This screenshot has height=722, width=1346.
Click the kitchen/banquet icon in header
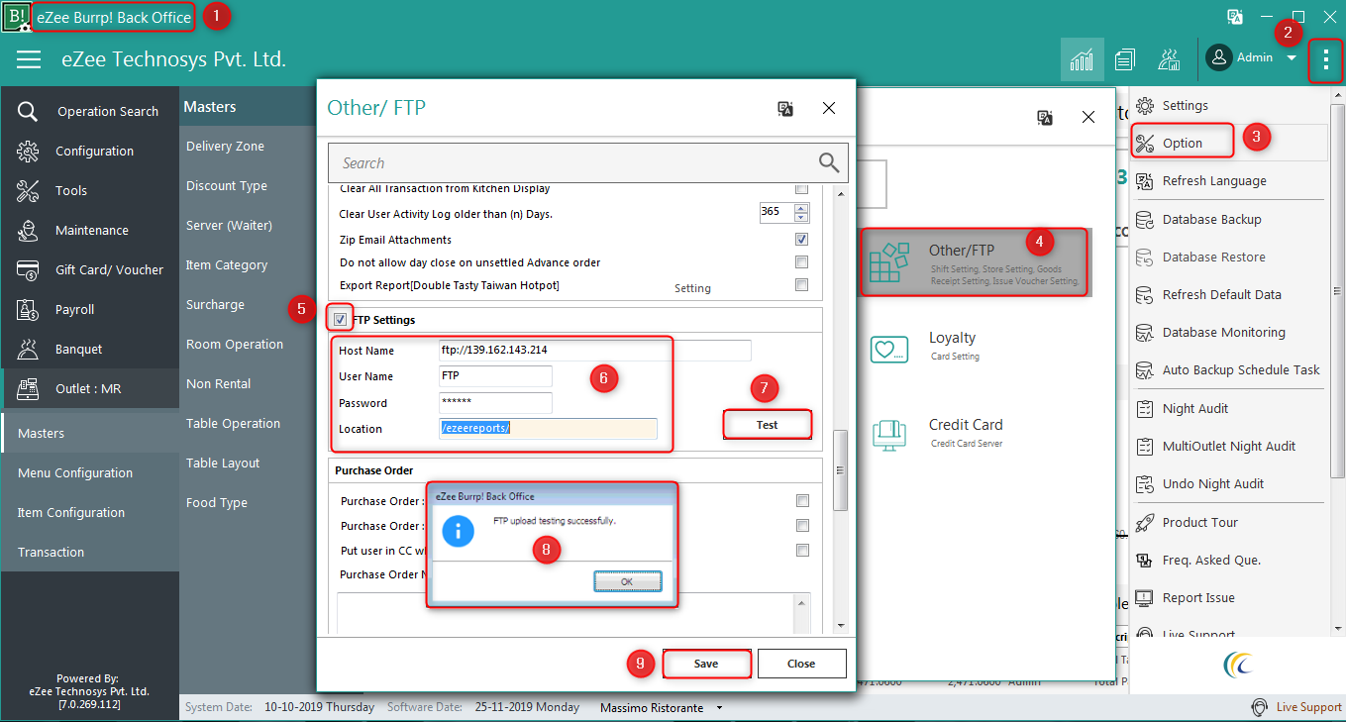coord(1168,60)
